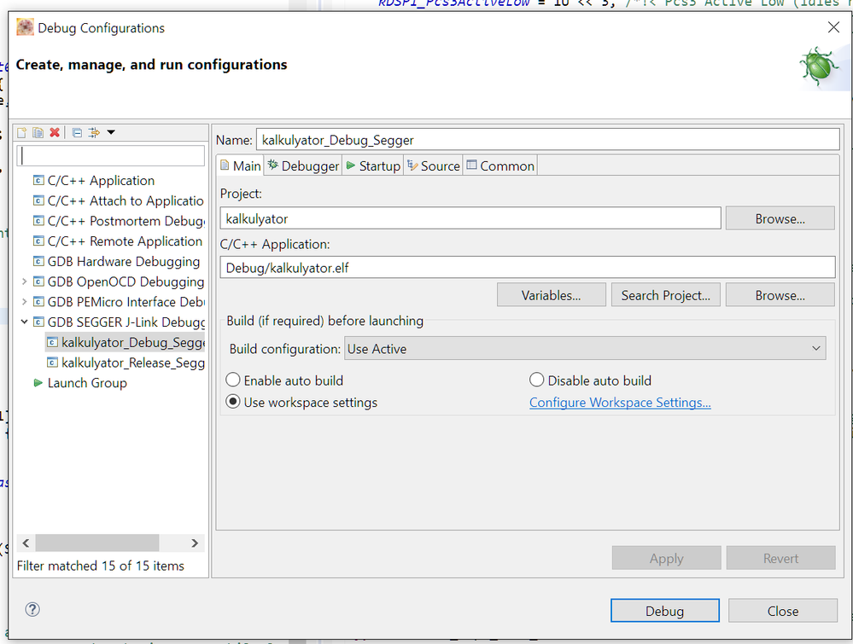This screenshot has width=853, height=644.
Task: Click the Duplicate launch configuration icon
Action: [x=38, y=132]
